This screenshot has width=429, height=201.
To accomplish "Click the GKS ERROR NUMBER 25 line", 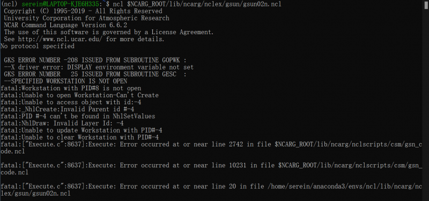I will 95,74.
